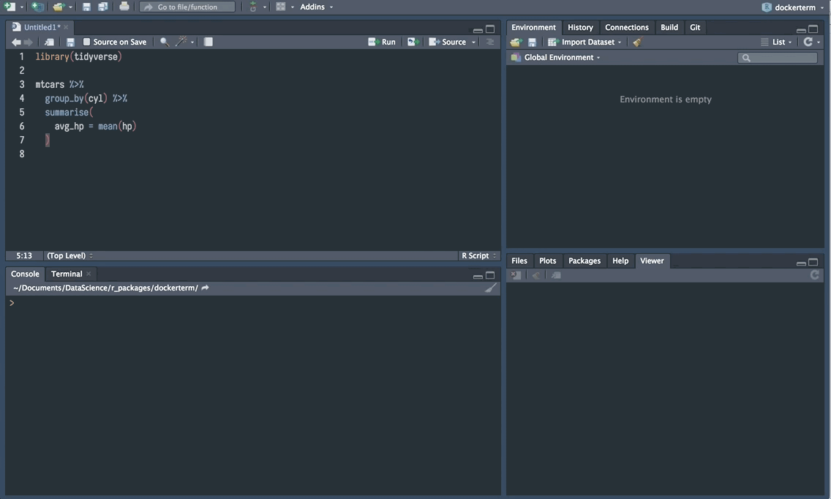Screen dimensions: 831x499
Task: Open the Build tab
Action: 669,27
